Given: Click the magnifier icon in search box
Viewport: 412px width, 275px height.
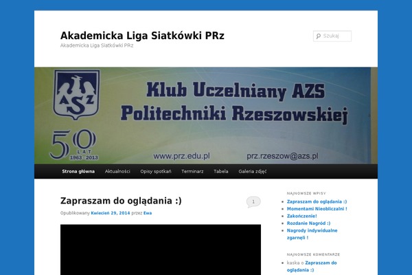Looking at the screenshot, I should [x=318, y=36].
